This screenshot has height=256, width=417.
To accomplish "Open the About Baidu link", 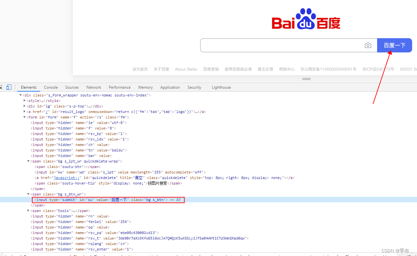I will [x=186, y=69].
